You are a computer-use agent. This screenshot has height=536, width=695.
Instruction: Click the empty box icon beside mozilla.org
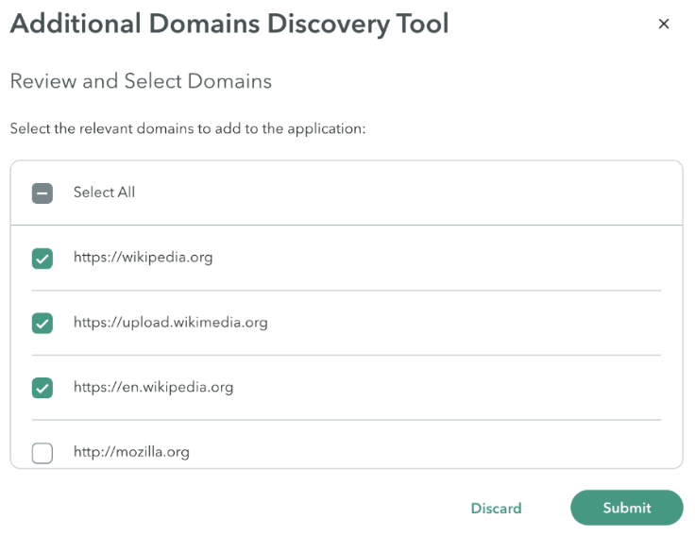(42, 453)
